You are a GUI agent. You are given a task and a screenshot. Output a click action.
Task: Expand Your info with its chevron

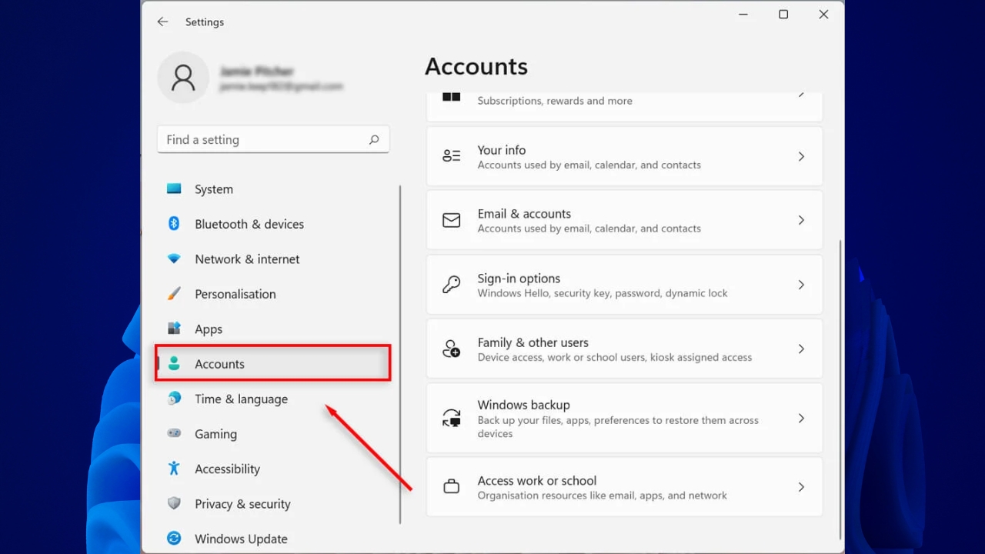(801, 156)
